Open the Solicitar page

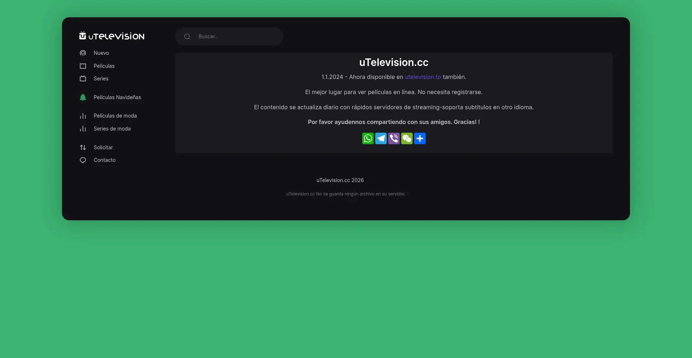tap(103, 147)
